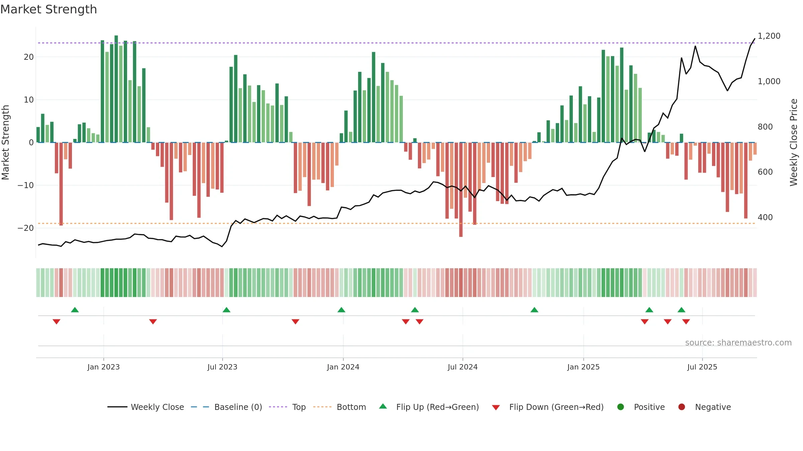Click the black Weekly Close legend line sample
Viewport: 803px width, 451px height.
[117, 407]
